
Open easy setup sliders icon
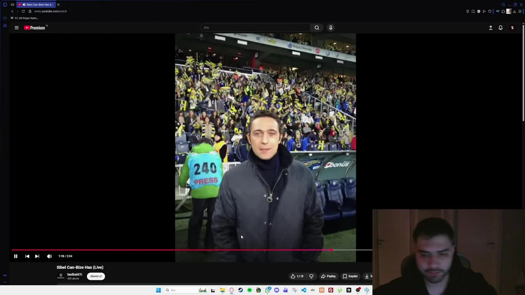pos(520,11)
